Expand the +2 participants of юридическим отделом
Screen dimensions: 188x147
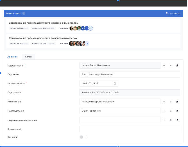pos(91,28)
